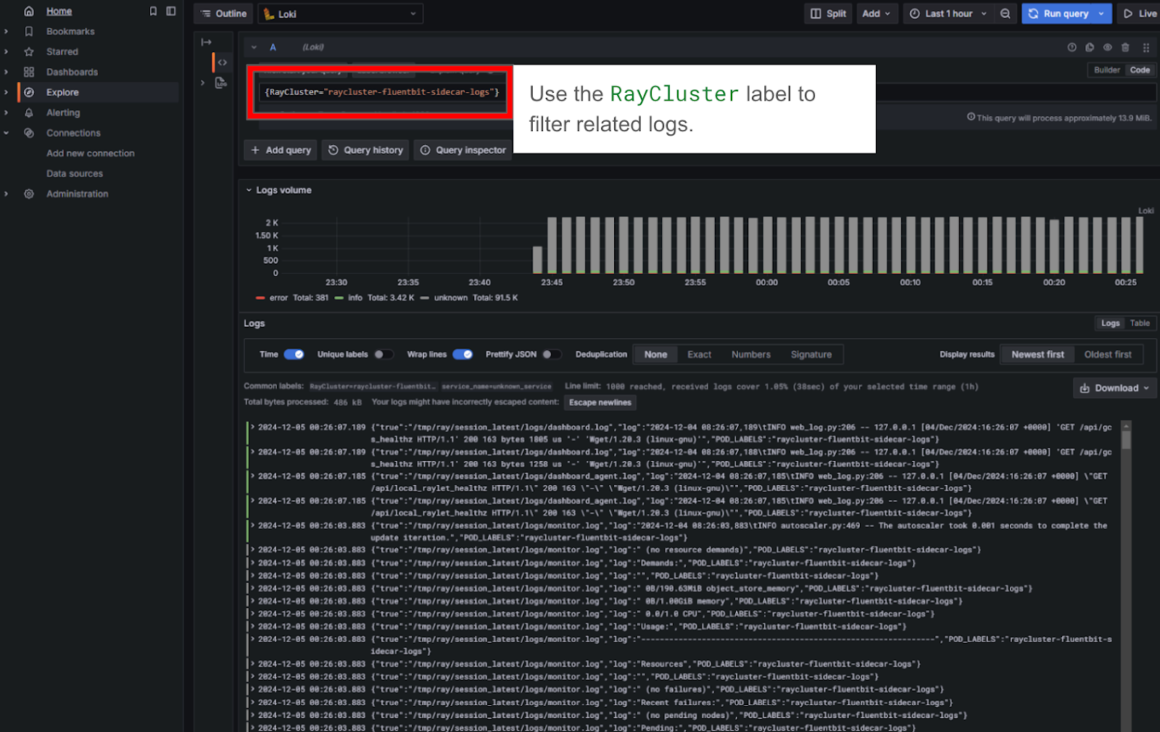Click the Home icon in the sidebar
1160x732 pixels.
point(29,11)
